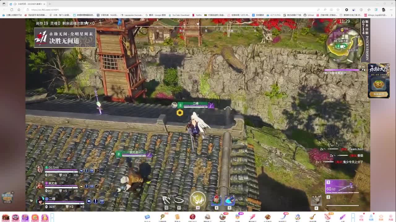Choose the orange scroll gift icon
396x222 pixels.
pos(177,217)
